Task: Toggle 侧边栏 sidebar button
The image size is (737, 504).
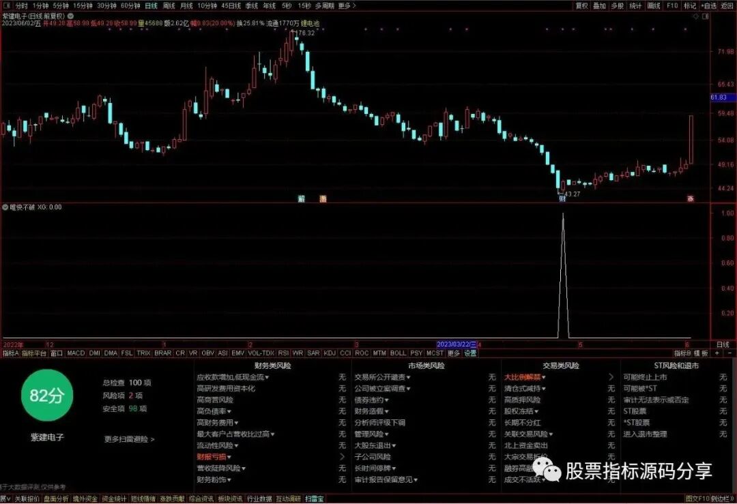Action: pos(722,499)
